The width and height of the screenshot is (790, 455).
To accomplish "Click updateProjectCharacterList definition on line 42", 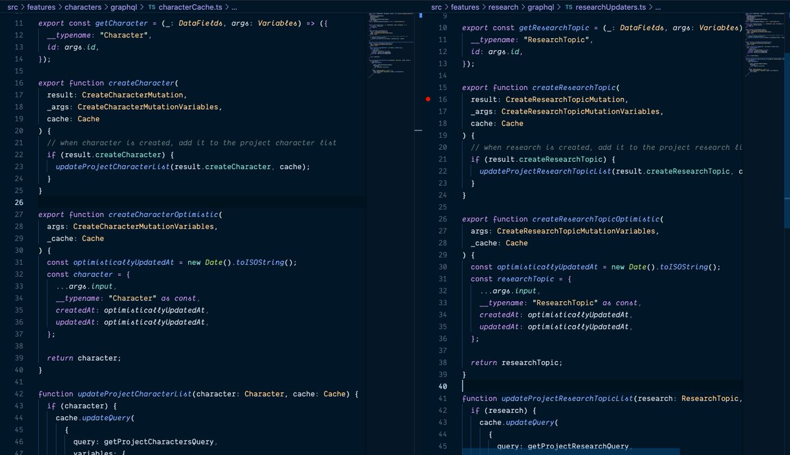I will pos(134,394).
